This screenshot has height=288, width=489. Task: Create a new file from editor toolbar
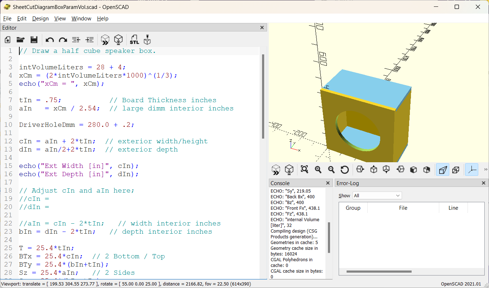point(8,40)
